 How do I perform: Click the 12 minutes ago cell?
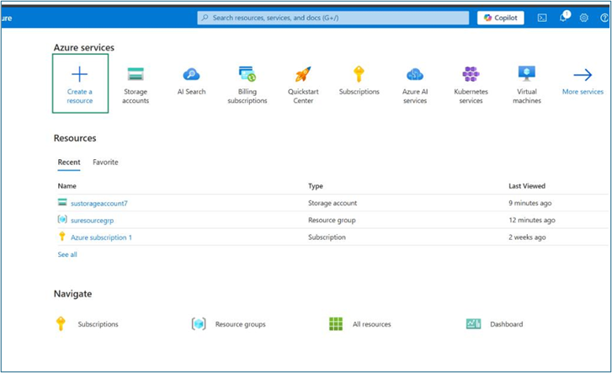(x=532, y=221)
